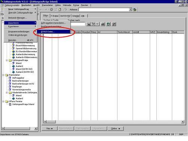
Task: Open the Neu dropdown button
Action: click(x=50, y=129)
